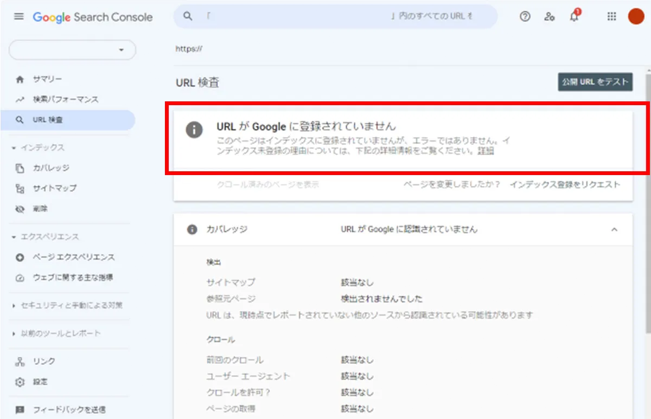This screenshot has height=419, width=651.
Task: Open the notifications bell
Action: [x=574, y=16]
